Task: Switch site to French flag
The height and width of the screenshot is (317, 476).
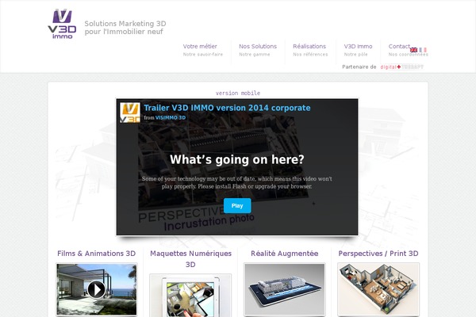Action: click(x=423, y=50)
